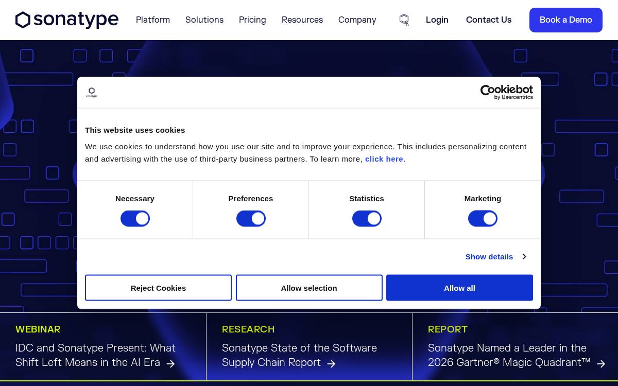Open Contact Us page
Image resolution: width=618 pixels, height=386 pixels.
click(489, 20)
